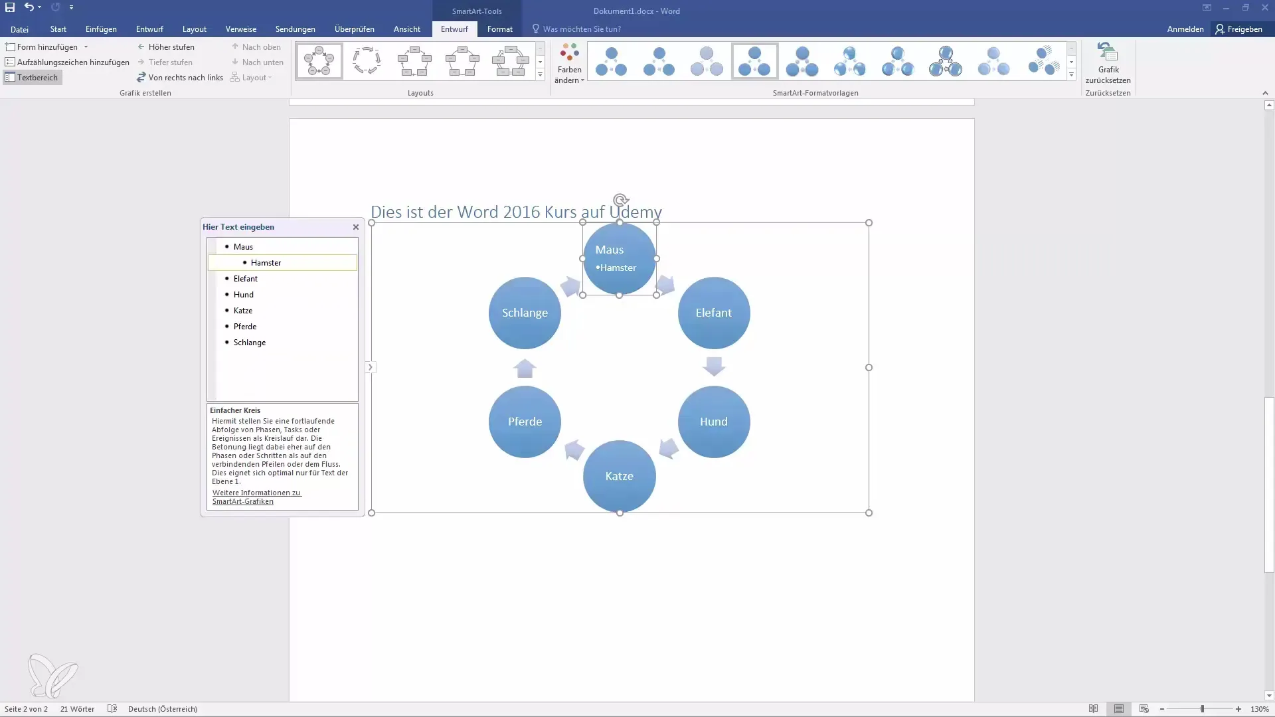1275x717 pixels.
Task: Click Seite 2 von 2 in status bar
Action: (26, 709)
